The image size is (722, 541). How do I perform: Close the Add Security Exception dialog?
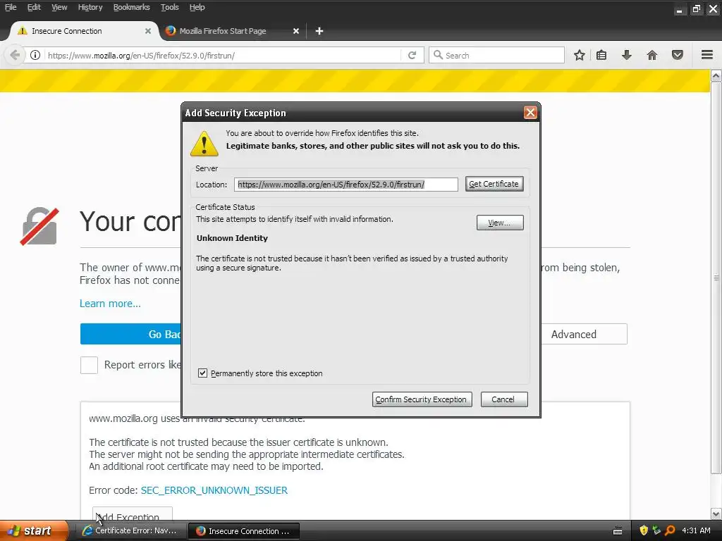pos(530,112)
